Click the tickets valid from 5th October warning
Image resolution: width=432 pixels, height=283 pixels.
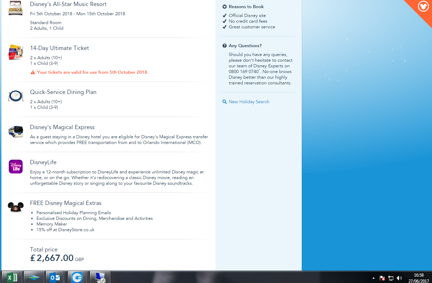coord(93,72)
